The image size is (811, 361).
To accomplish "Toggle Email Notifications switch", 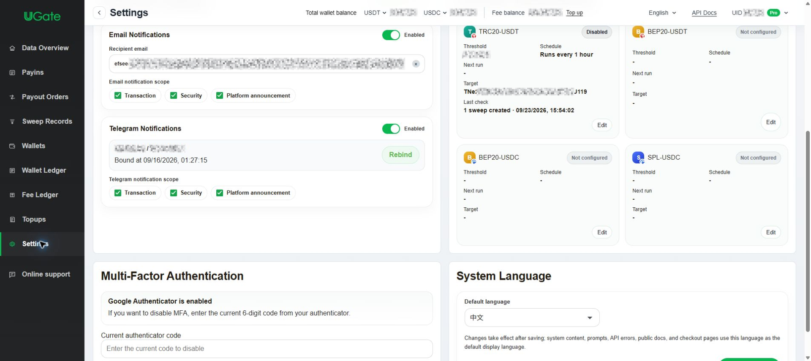I will tap(391, 35).
